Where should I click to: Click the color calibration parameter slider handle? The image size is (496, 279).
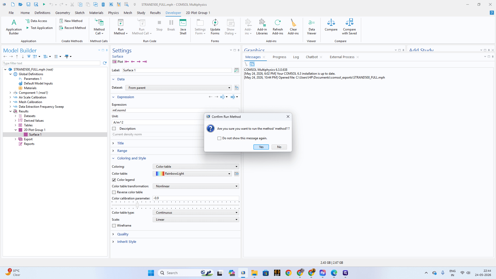coord(137,205)
